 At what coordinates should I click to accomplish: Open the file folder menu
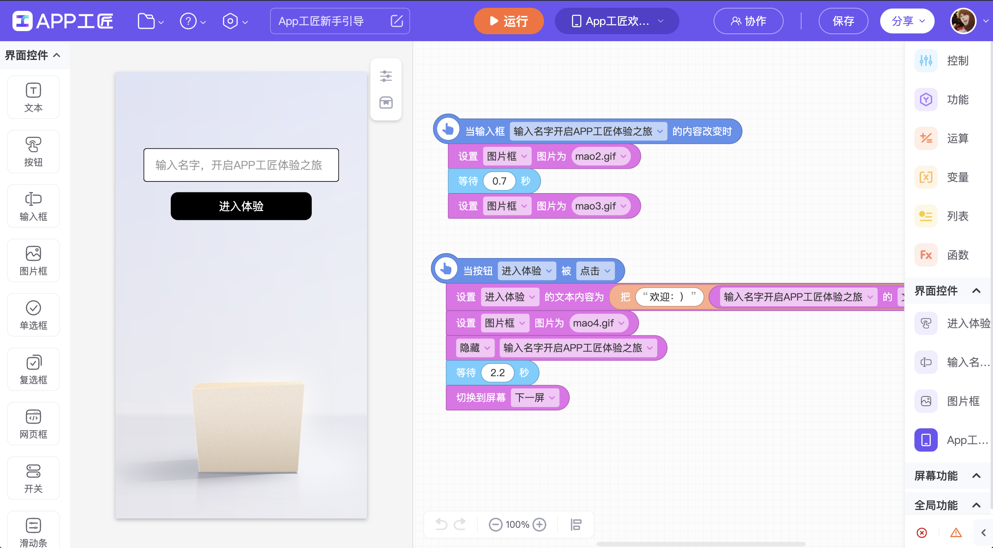[150, 21]
